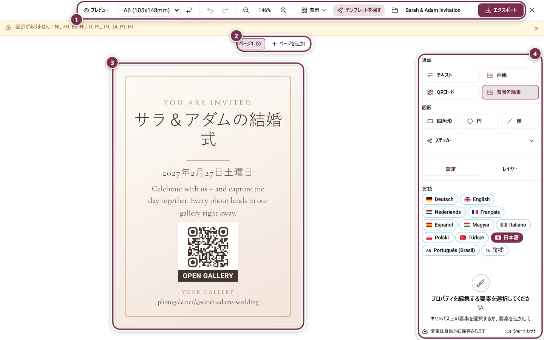The height and width of the screenshot is (340, 544).
Task: Select Türkçe language
Action: point(472,238)
